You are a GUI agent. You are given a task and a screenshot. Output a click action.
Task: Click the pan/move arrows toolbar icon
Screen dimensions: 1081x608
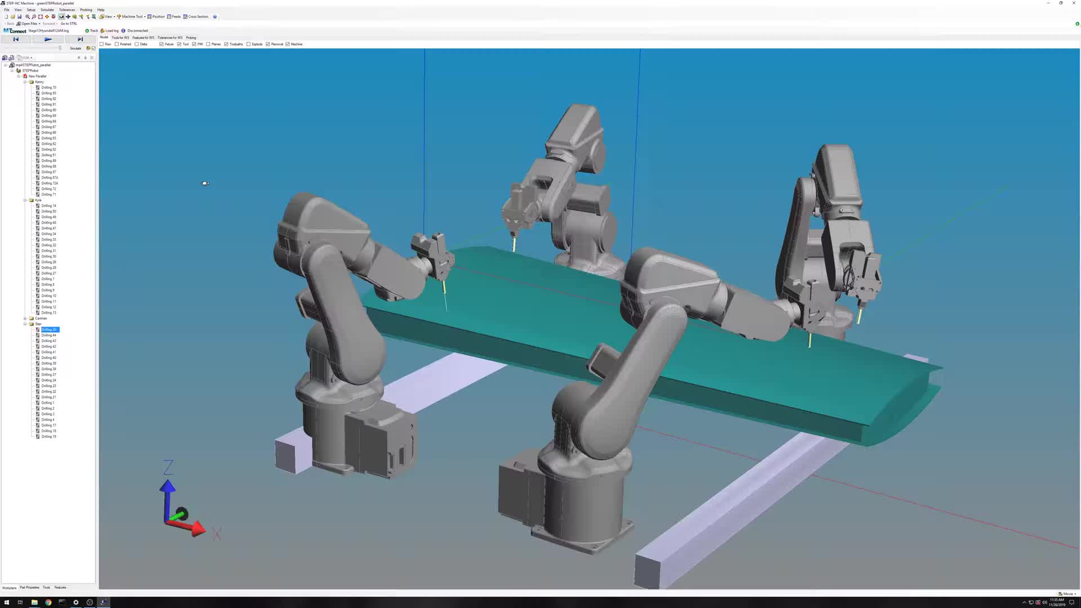(68, 16)
